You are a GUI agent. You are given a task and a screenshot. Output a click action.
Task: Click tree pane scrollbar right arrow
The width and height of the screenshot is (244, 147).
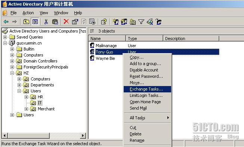click(x=83, y=135)
